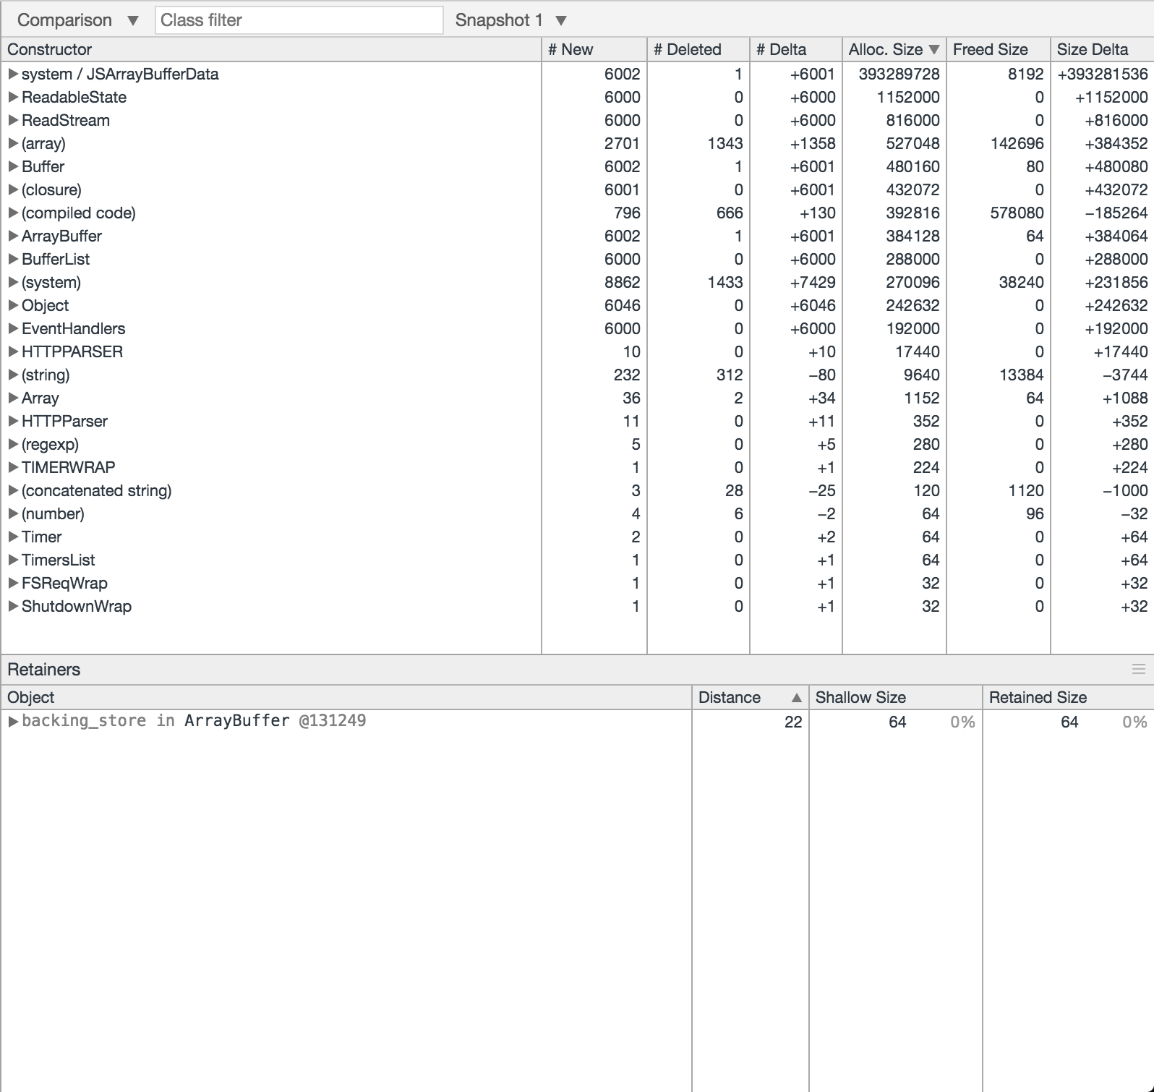Expand the ReadStream row
The height and width of the screenshot is (1092, 1154).
coord(13,120)
